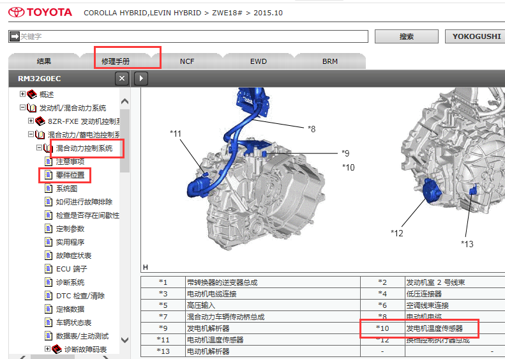Click the page icon beside 注意事项
The width and height of the screenshot is (505, 359).
49,162
